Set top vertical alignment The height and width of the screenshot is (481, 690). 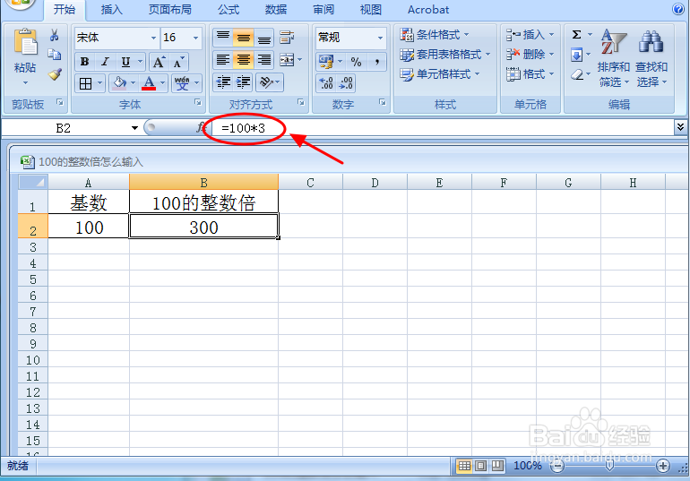click(x=222, y=38)
